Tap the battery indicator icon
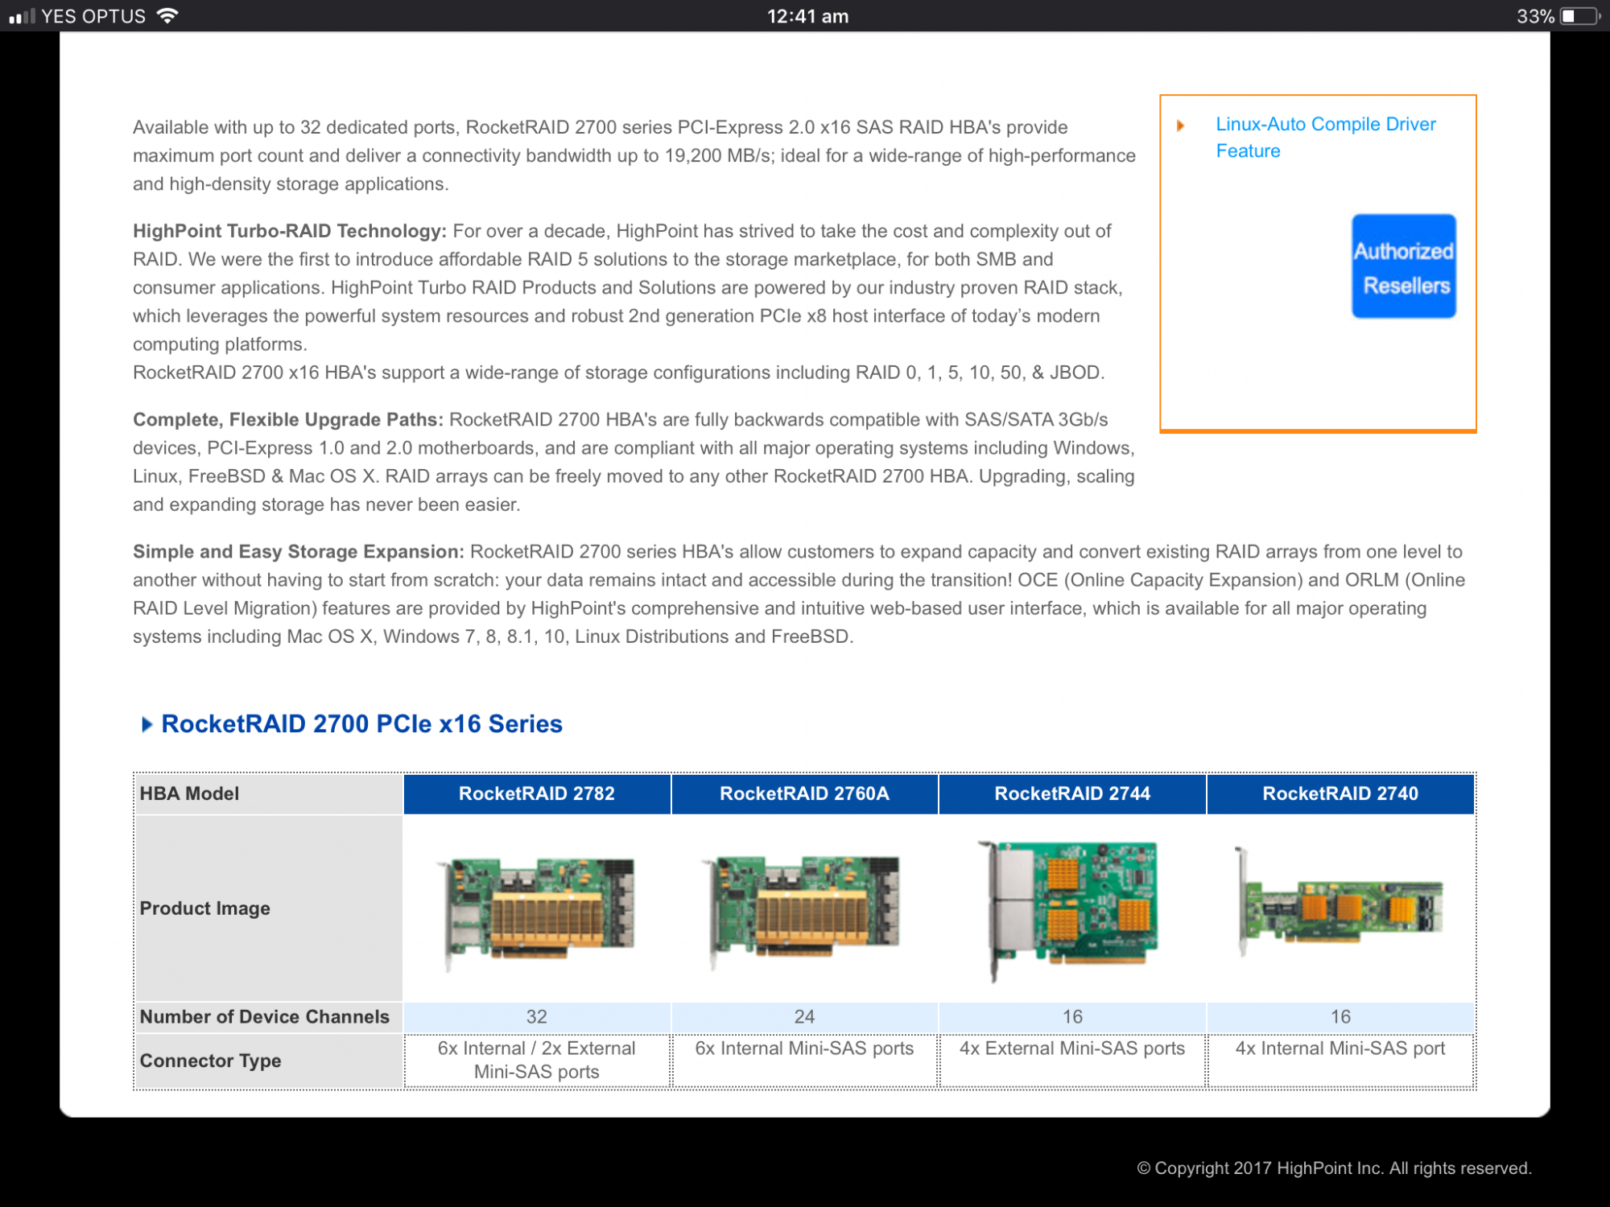 1579,16
